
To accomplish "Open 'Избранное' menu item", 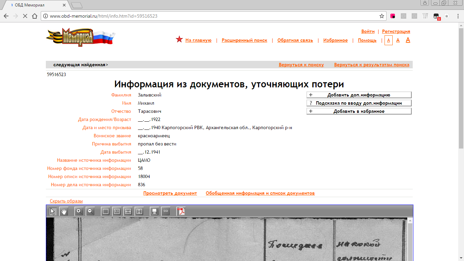I will pyautogui.click(x=336, y=40).
